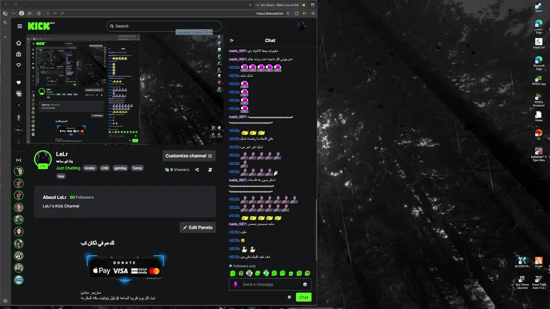Insert the heart-eyes green emote
550x309 pixels.
(307, 273)
